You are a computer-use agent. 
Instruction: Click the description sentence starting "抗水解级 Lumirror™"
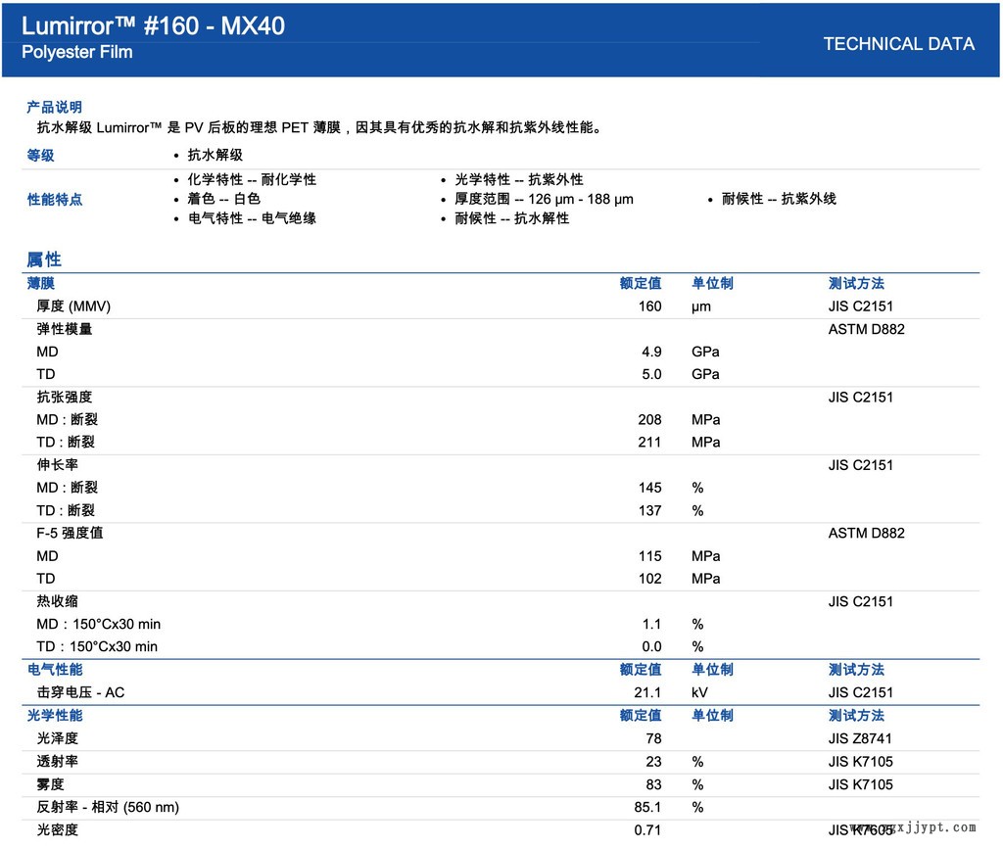click(319, 127)
